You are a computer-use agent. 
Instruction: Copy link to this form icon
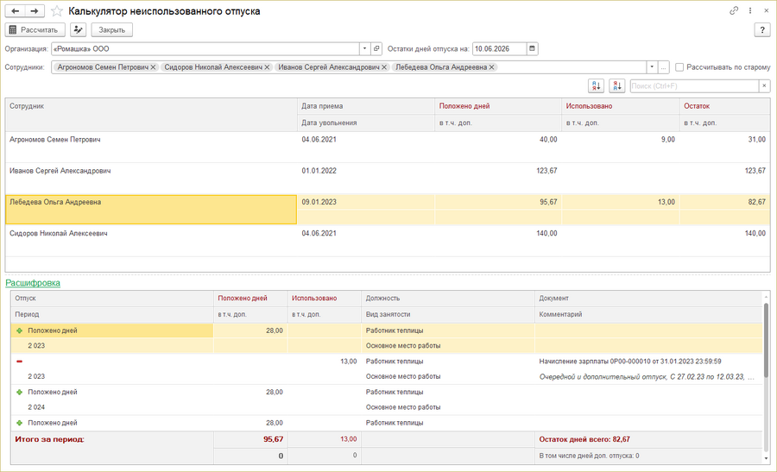point(734,10)
